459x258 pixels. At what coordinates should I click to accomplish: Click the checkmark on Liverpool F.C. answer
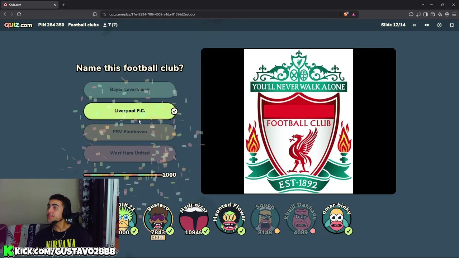pos(174,111)
